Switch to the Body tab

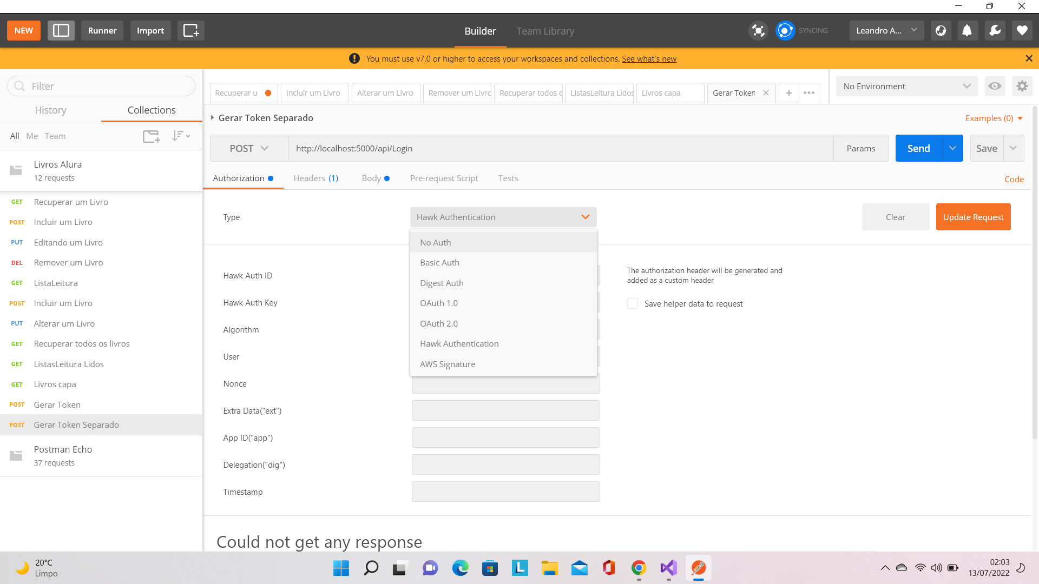coord(376,178)
